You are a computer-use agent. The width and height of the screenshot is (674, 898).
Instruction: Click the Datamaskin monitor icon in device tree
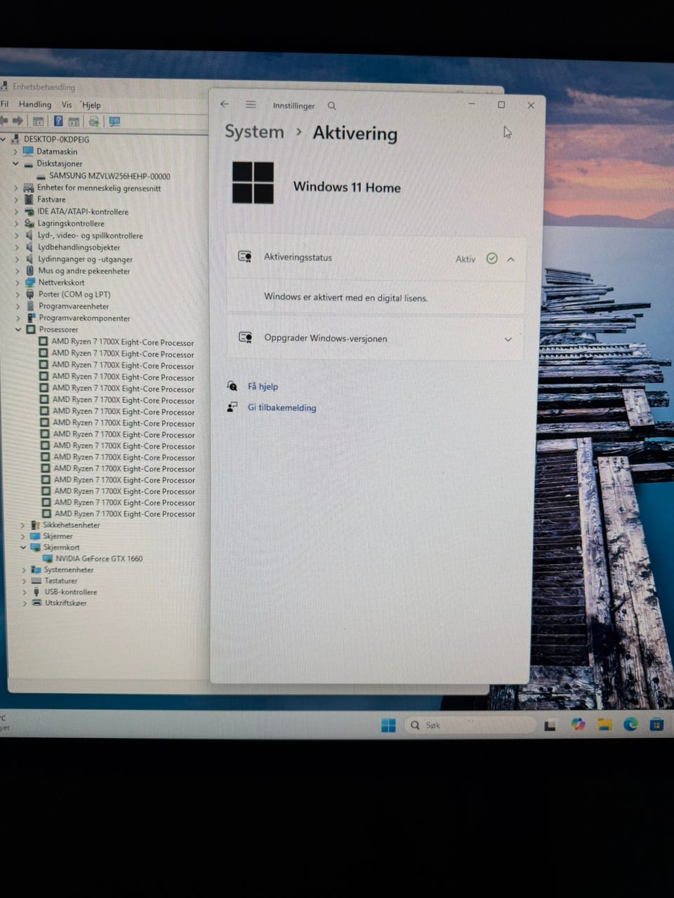[x=28, y=151]
